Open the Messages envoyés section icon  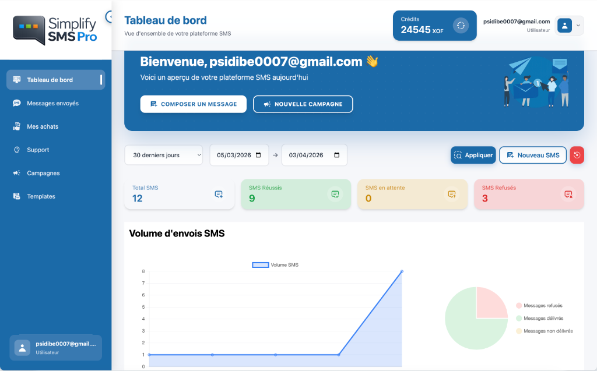[x=17, y=103]
